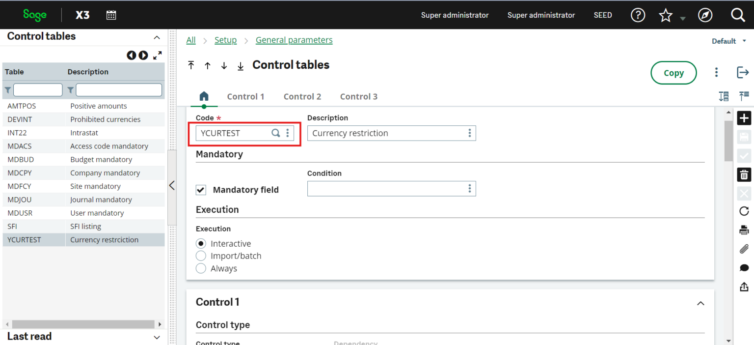Jump to last record using the down-arrow icon
The image size is (754, 345).
241,65
